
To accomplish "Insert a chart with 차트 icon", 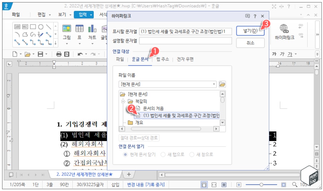I will tap(92, 28).
